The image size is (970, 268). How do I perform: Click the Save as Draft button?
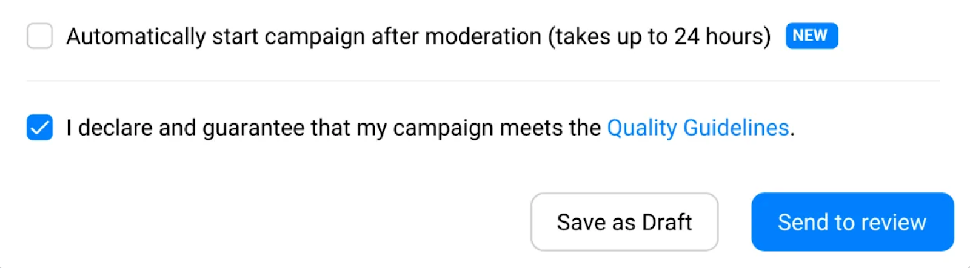coord(624,222)
